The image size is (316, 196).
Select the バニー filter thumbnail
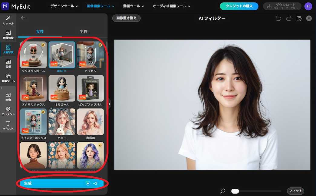click(62, 122)
